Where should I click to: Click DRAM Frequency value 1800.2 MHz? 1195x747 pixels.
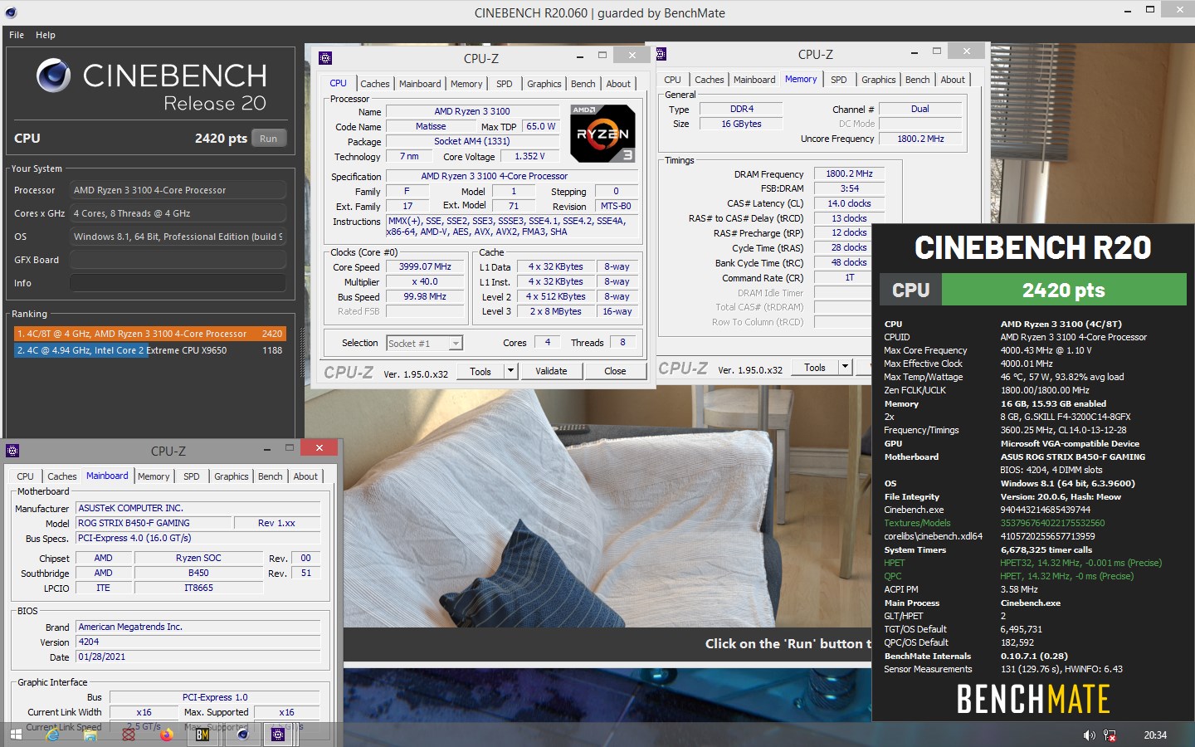849,174
